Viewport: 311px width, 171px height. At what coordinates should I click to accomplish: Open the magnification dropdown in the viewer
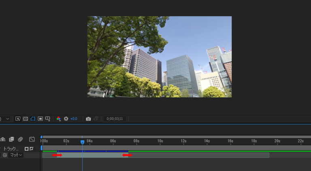(7, 119)
